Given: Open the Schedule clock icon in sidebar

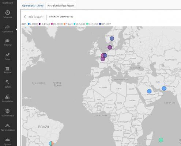Looking at the screenshot, I should (8, 13).
